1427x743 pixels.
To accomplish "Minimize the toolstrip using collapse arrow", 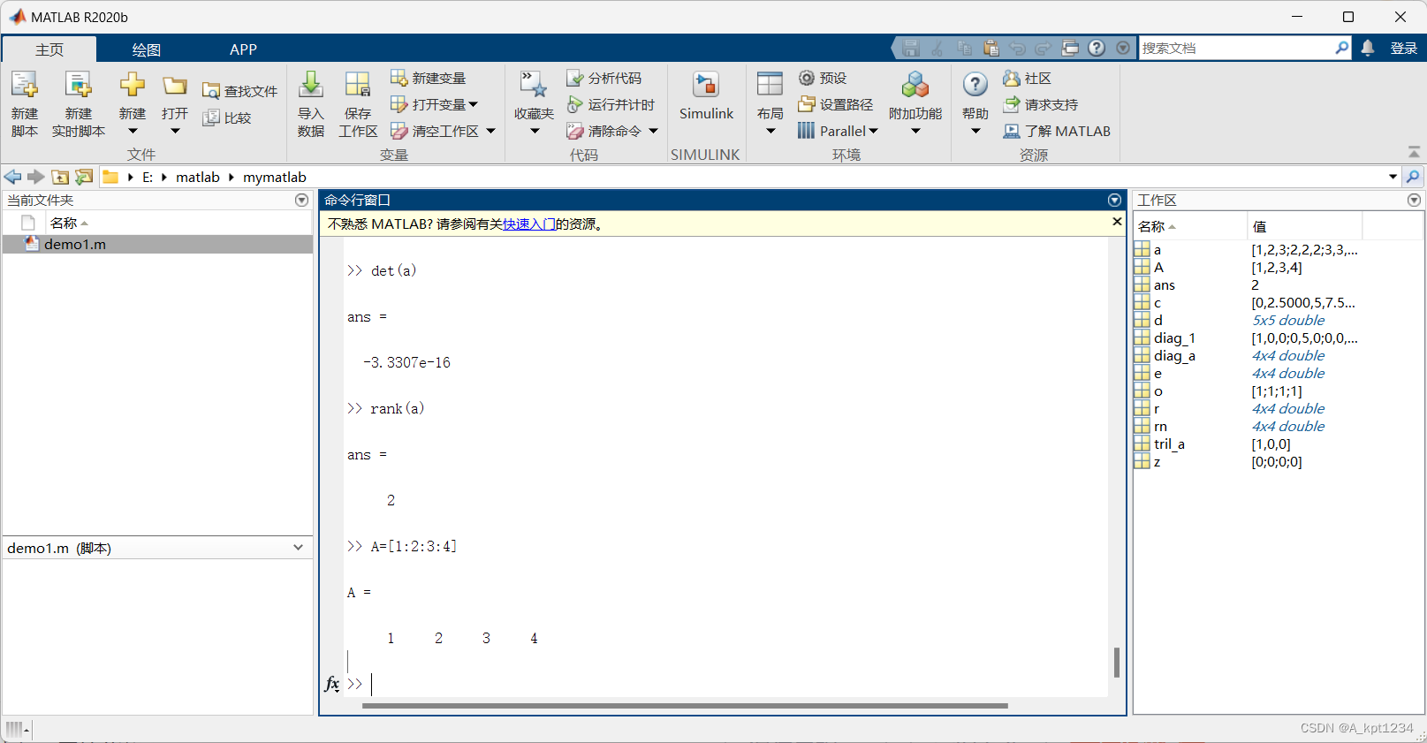I will click(1414, 152).
